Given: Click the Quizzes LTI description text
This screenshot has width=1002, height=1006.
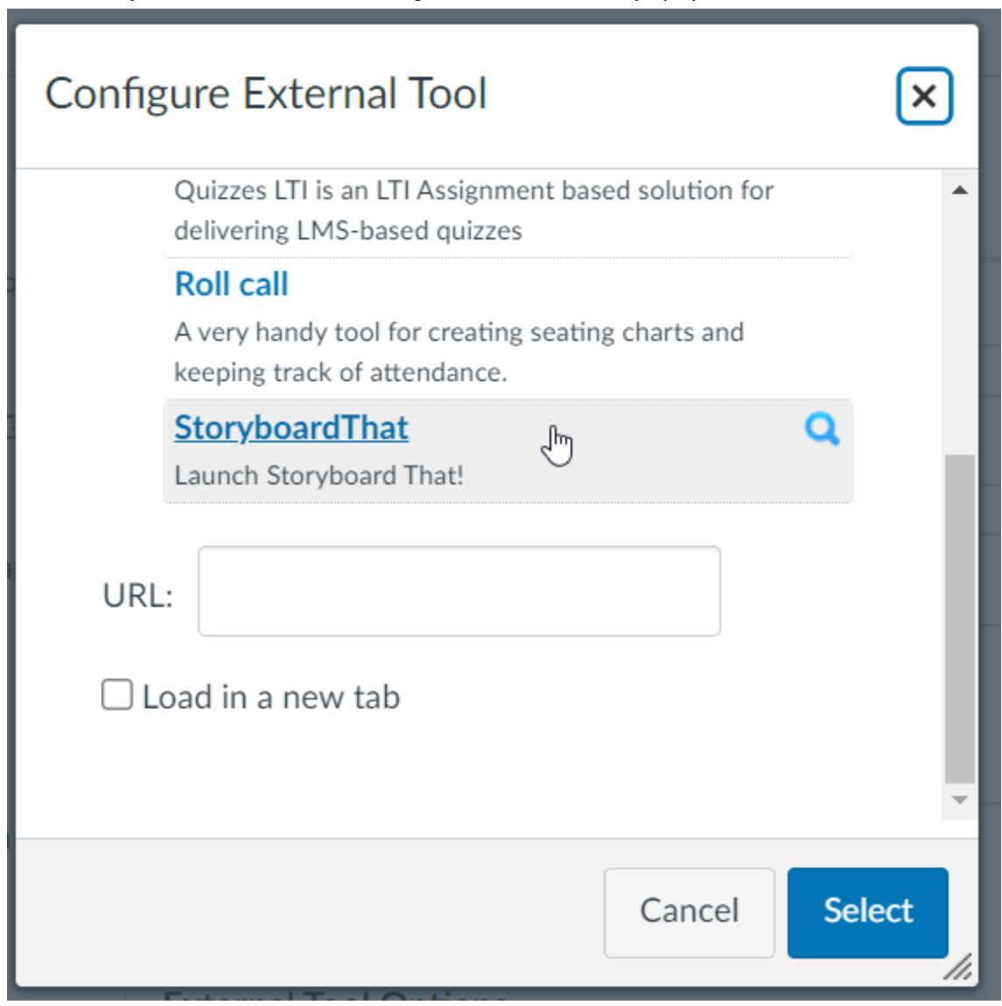Looking at the screenshot, I should [473, 211].
